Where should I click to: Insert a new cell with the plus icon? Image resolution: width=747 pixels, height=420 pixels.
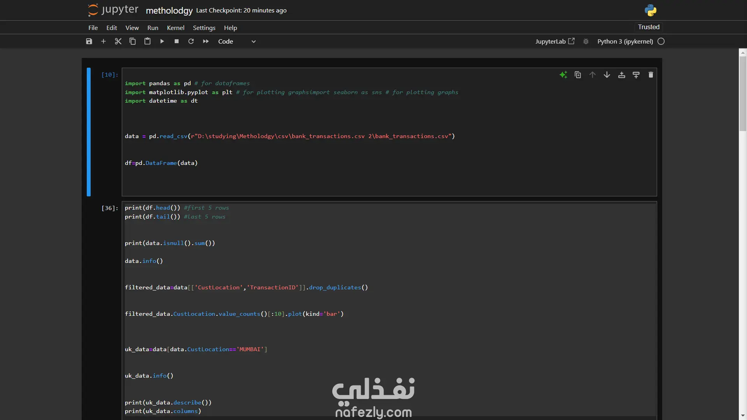(103, 41)
